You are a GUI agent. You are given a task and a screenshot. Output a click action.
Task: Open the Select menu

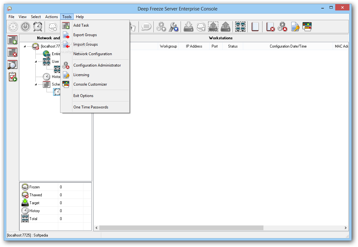click(x=36, y=17)
